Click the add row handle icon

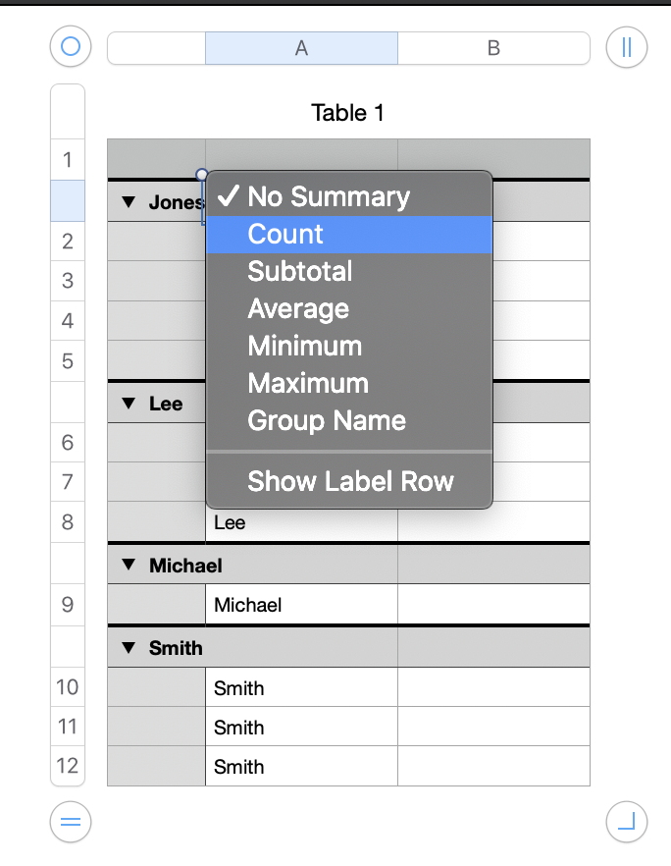point(71,822)
